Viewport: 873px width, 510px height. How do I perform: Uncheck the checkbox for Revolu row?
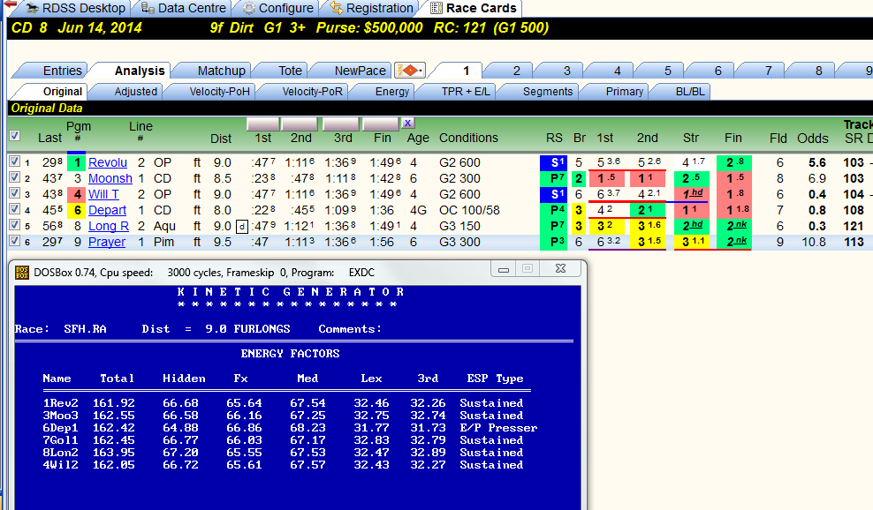14,161
